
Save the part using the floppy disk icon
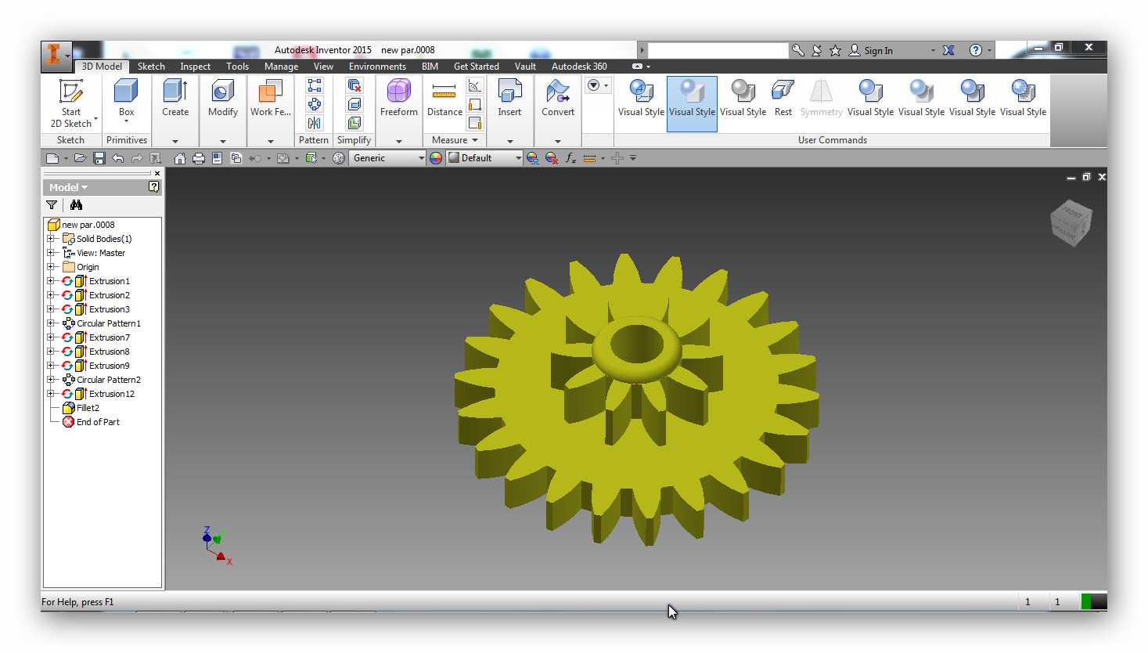99,158
